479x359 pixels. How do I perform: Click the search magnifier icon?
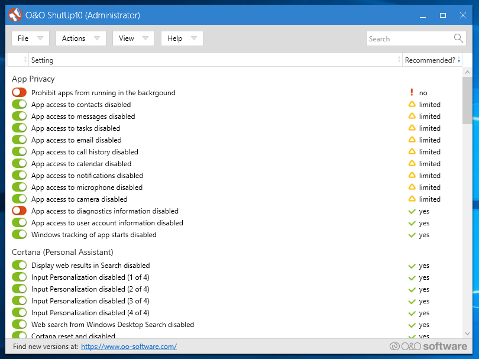pyautogui.click(x=458, y=38)
